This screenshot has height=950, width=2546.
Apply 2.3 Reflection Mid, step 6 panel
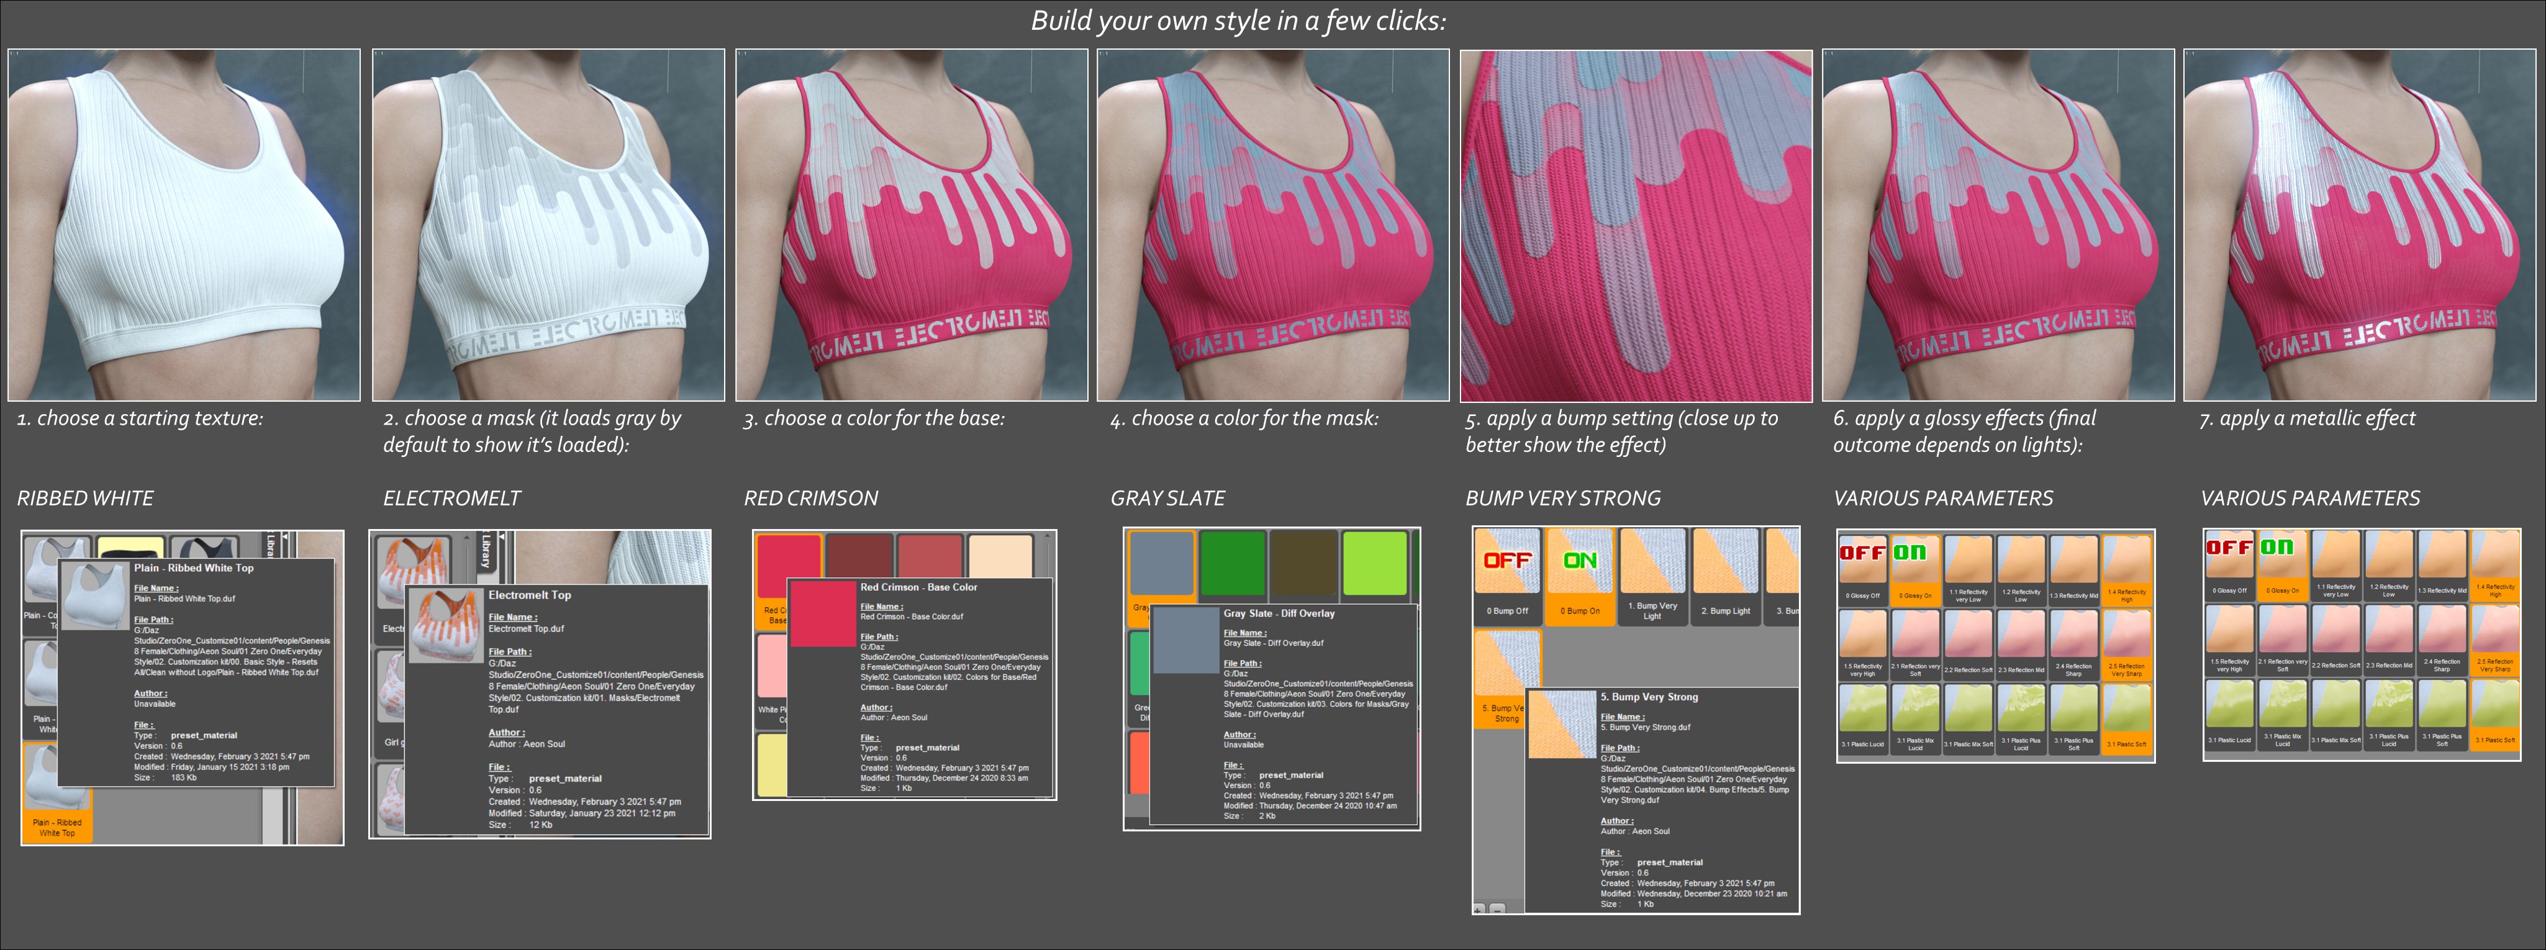[2020, 645]
